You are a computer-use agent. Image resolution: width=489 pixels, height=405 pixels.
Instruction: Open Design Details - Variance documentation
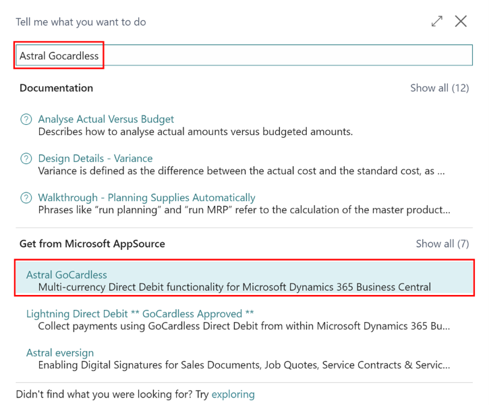[95, 158]
